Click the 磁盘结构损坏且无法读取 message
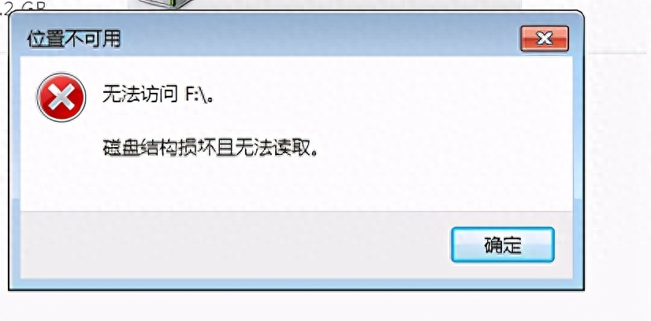The image size is (651, 321). [x=211, y=149]
